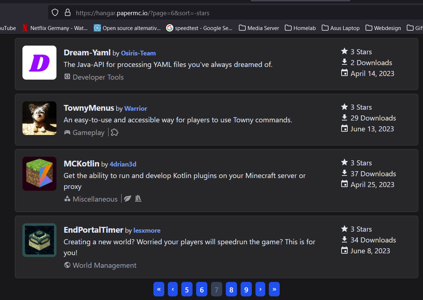Click the Developer Tools icon beside Dream-Yaml

coord(67,77)
